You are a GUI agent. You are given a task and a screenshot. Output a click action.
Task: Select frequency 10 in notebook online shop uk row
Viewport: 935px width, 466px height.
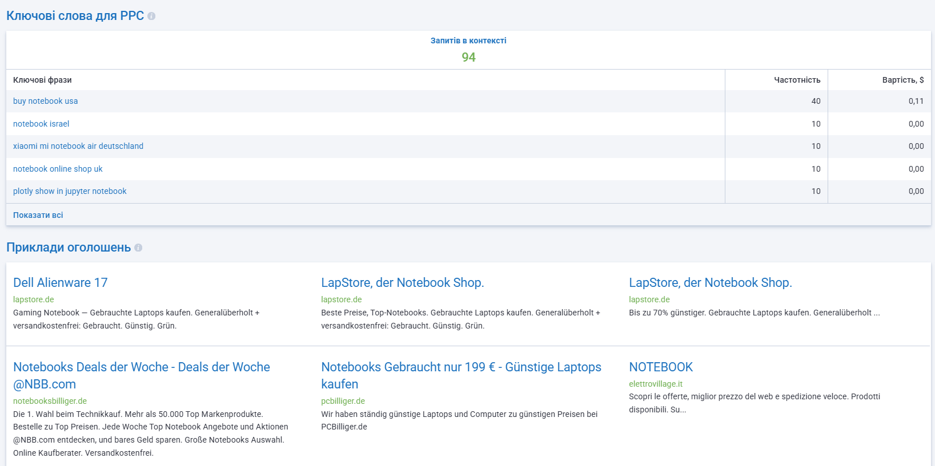[x=816, y=169]
